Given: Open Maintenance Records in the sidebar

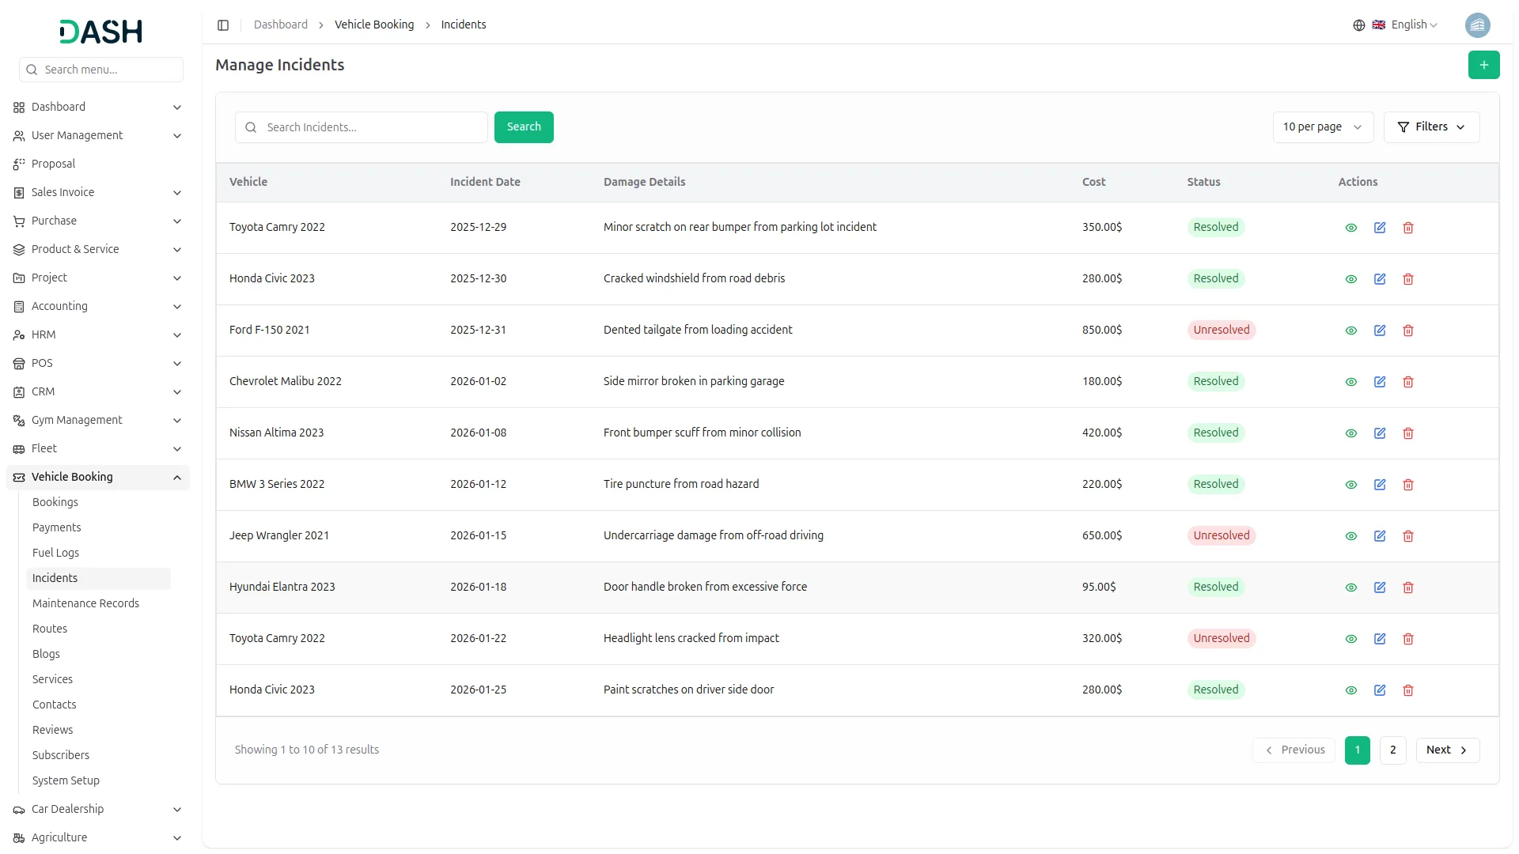Looking at the screenshot, I should [85, 603].
